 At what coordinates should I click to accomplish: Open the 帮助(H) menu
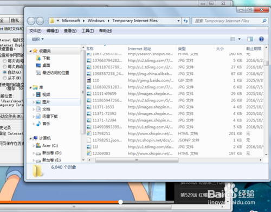[x=106, y=31]
